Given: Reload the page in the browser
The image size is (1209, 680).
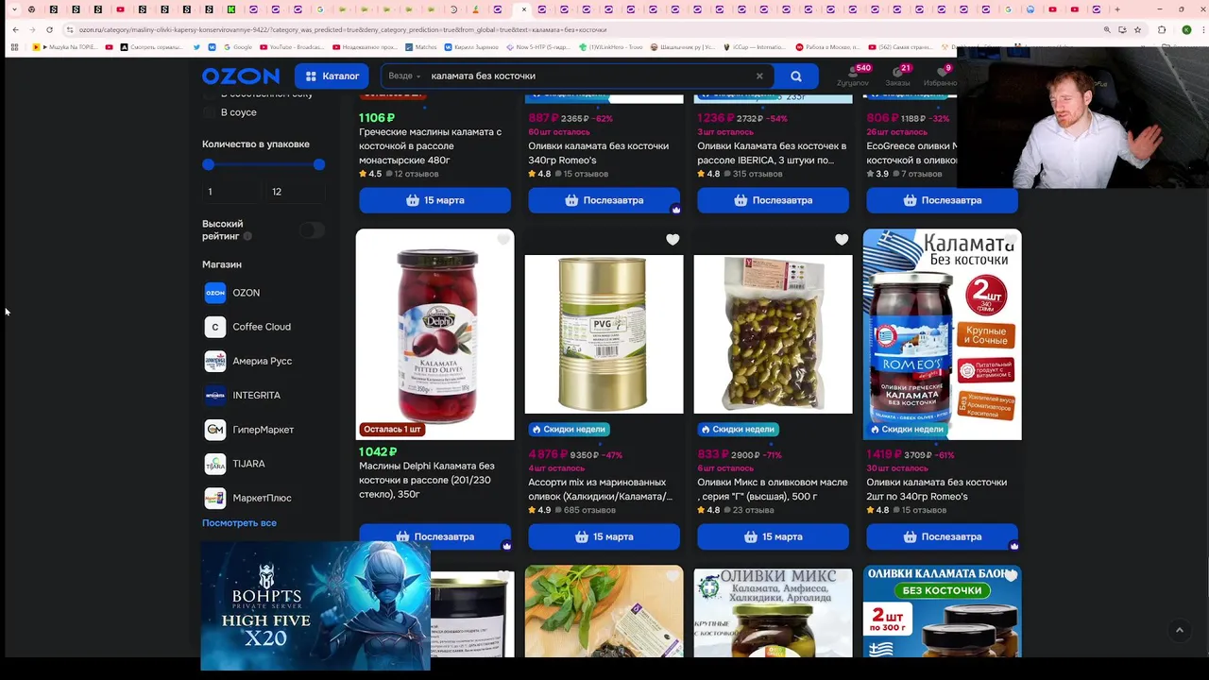Looking at the screenshot, I should (x=49, y=29).
